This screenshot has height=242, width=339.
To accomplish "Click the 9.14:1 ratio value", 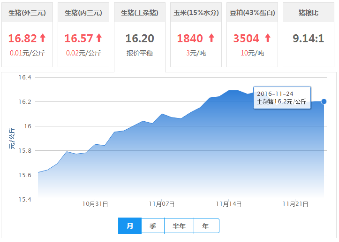I will tap(309, 39).
